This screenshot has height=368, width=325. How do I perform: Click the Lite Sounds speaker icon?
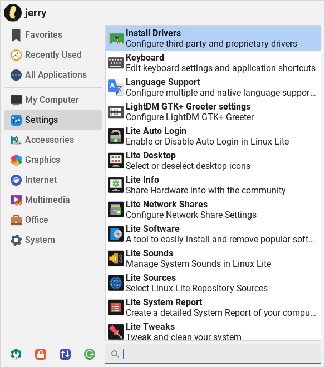click(116, 258)
